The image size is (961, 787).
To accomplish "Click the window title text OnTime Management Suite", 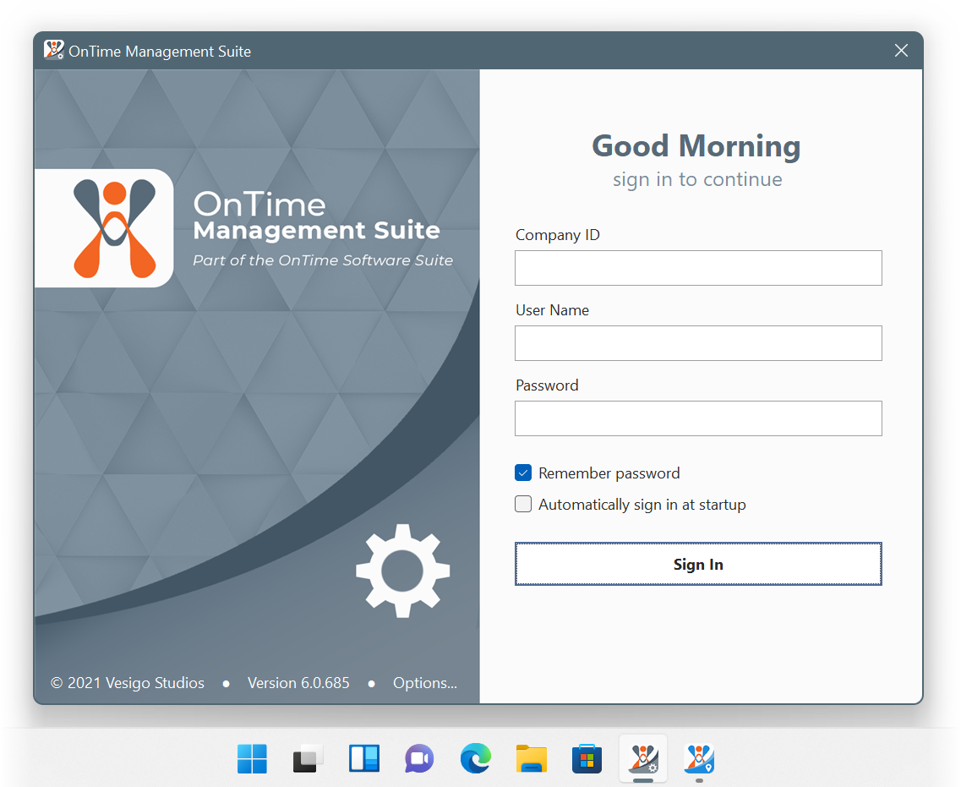I will [x=160, y=52].
